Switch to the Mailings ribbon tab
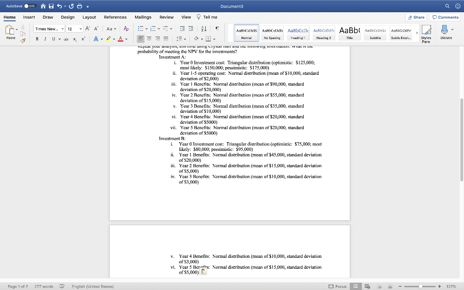This screenshot has width=464, height=290. tap(143, 17)
